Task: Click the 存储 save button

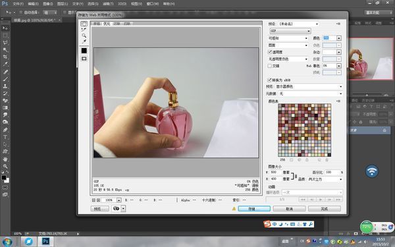Action: (254, 209)
